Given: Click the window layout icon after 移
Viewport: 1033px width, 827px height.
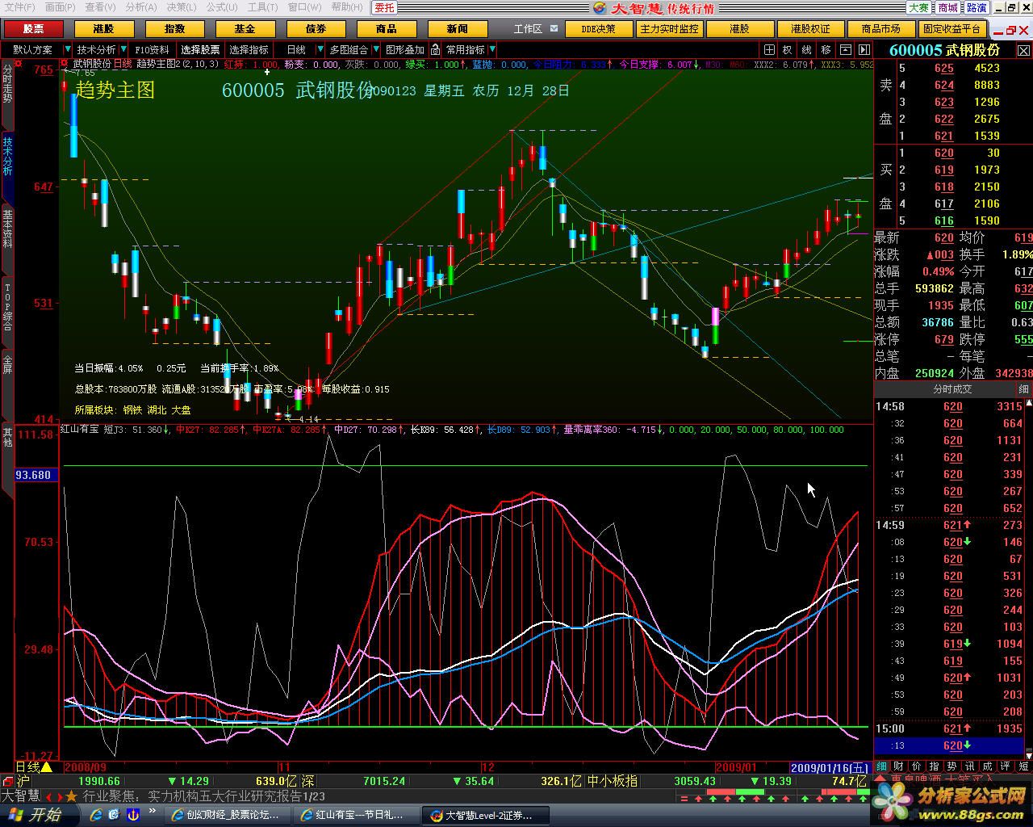Looking at the screenshot, I should click(x=846, y=50).
